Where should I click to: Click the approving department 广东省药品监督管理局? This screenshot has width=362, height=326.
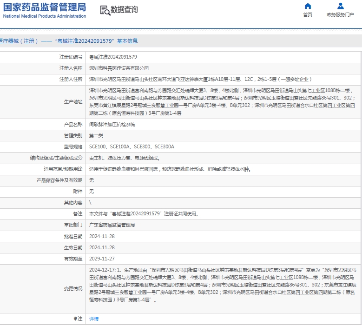(112, 225)
